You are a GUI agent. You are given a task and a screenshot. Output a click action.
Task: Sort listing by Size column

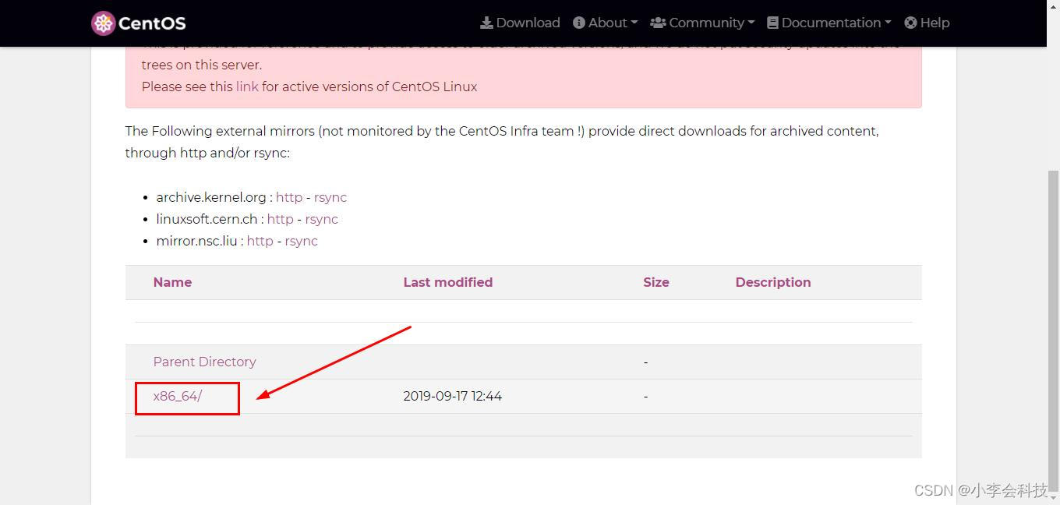pyautogui.click(x=656, y=282)
